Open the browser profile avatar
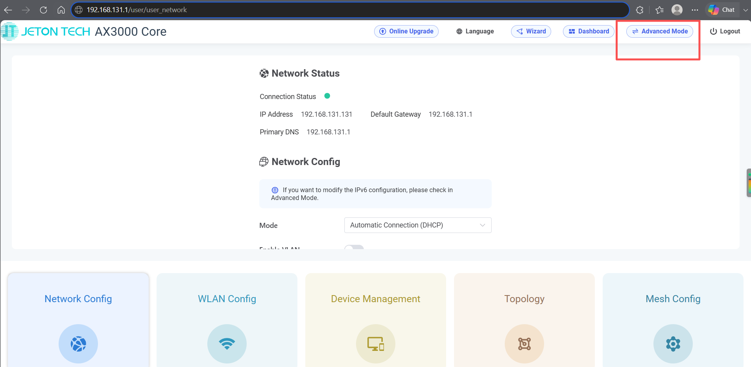The image size is (751, 367). tap(677, 10)
